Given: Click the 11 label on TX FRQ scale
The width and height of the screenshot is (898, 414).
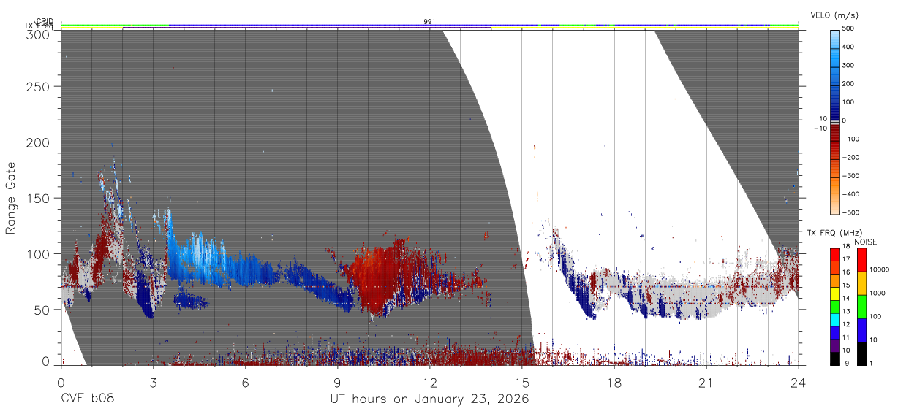Looking at the screenshot, I should 846,337.
